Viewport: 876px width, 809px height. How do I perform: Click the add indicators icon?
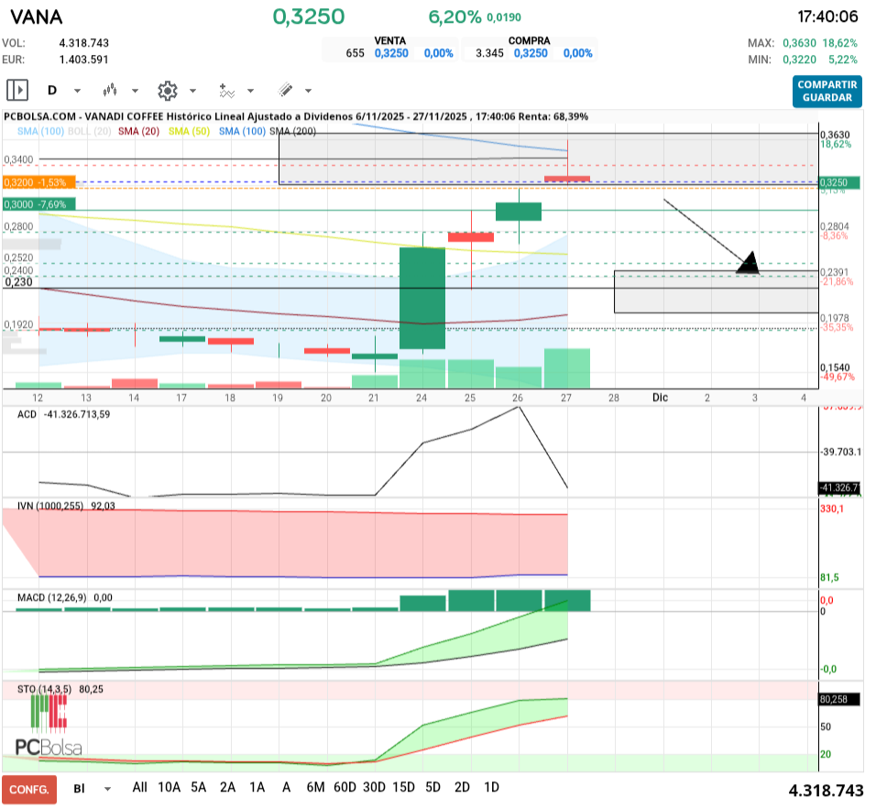tap(226, 91)
